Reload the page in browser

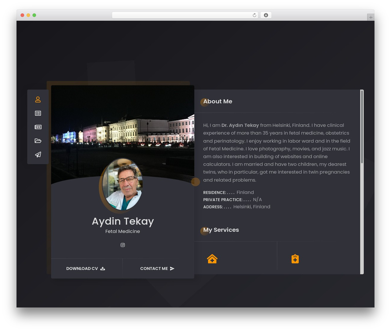tap(254, 15)
